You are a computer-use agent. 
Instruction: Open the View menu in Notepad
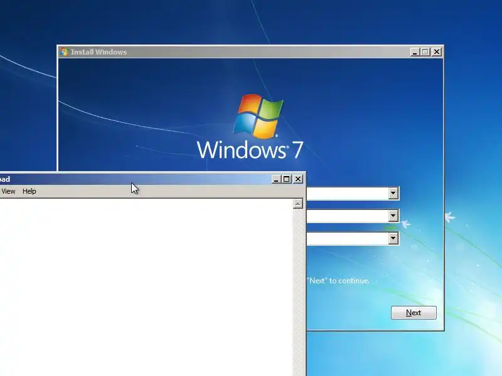[8, 191]
